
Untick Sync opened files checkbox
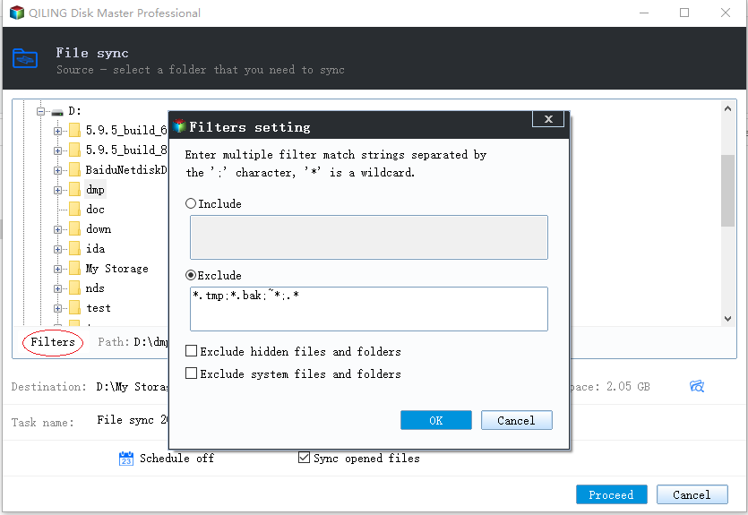point(304,458)
